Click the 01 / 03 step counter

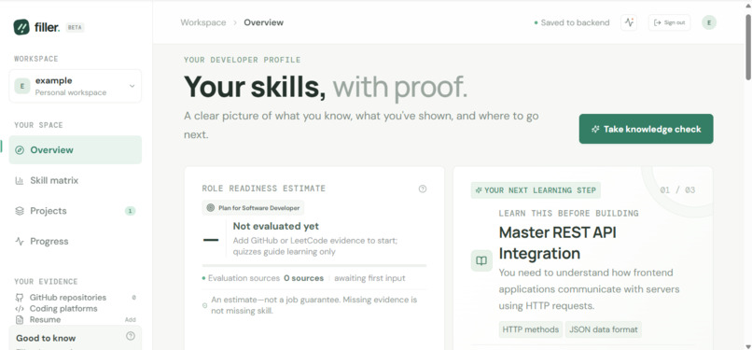(677, 190)
